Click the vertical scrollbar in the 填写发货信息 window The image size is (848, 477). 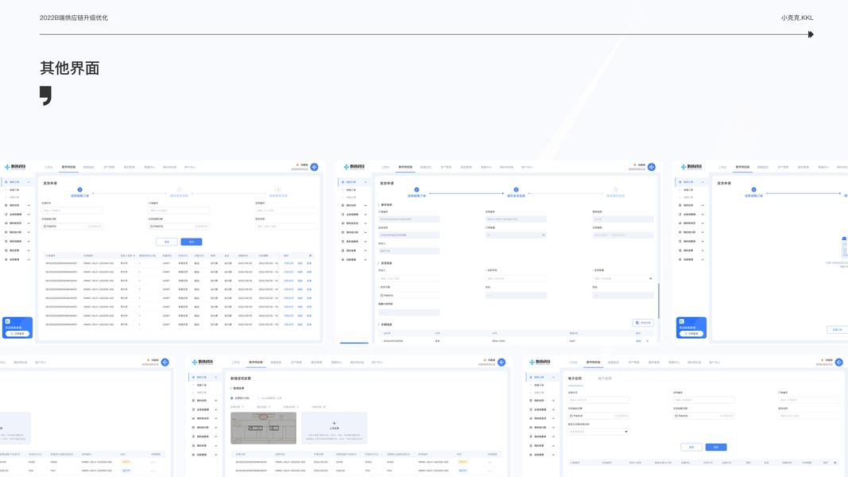tap(659, 301)
